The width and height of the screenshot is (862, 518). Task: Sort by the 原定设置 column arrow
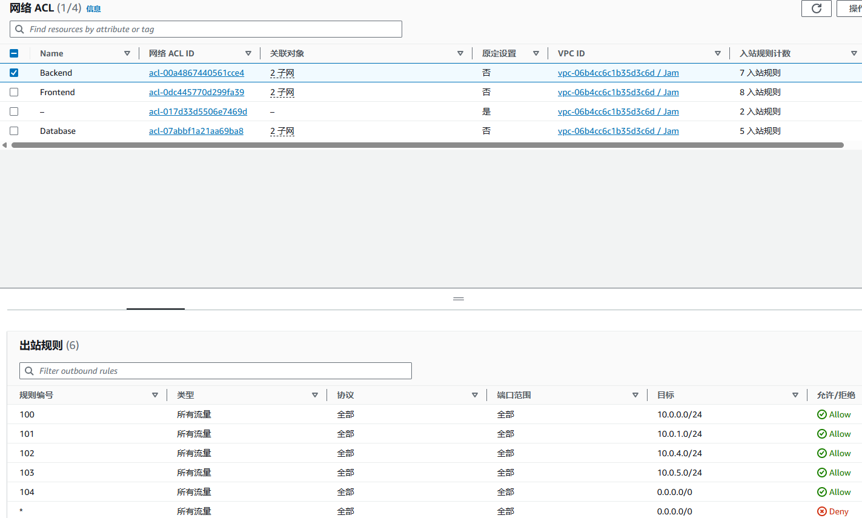(x=536, y=53)
